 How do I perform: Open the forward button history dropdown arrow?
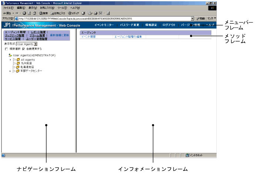click(x=20, y=13)
